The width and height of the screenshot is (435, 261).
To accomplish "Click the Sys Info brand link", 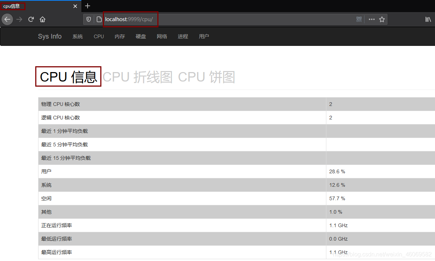I will point(50,36).
